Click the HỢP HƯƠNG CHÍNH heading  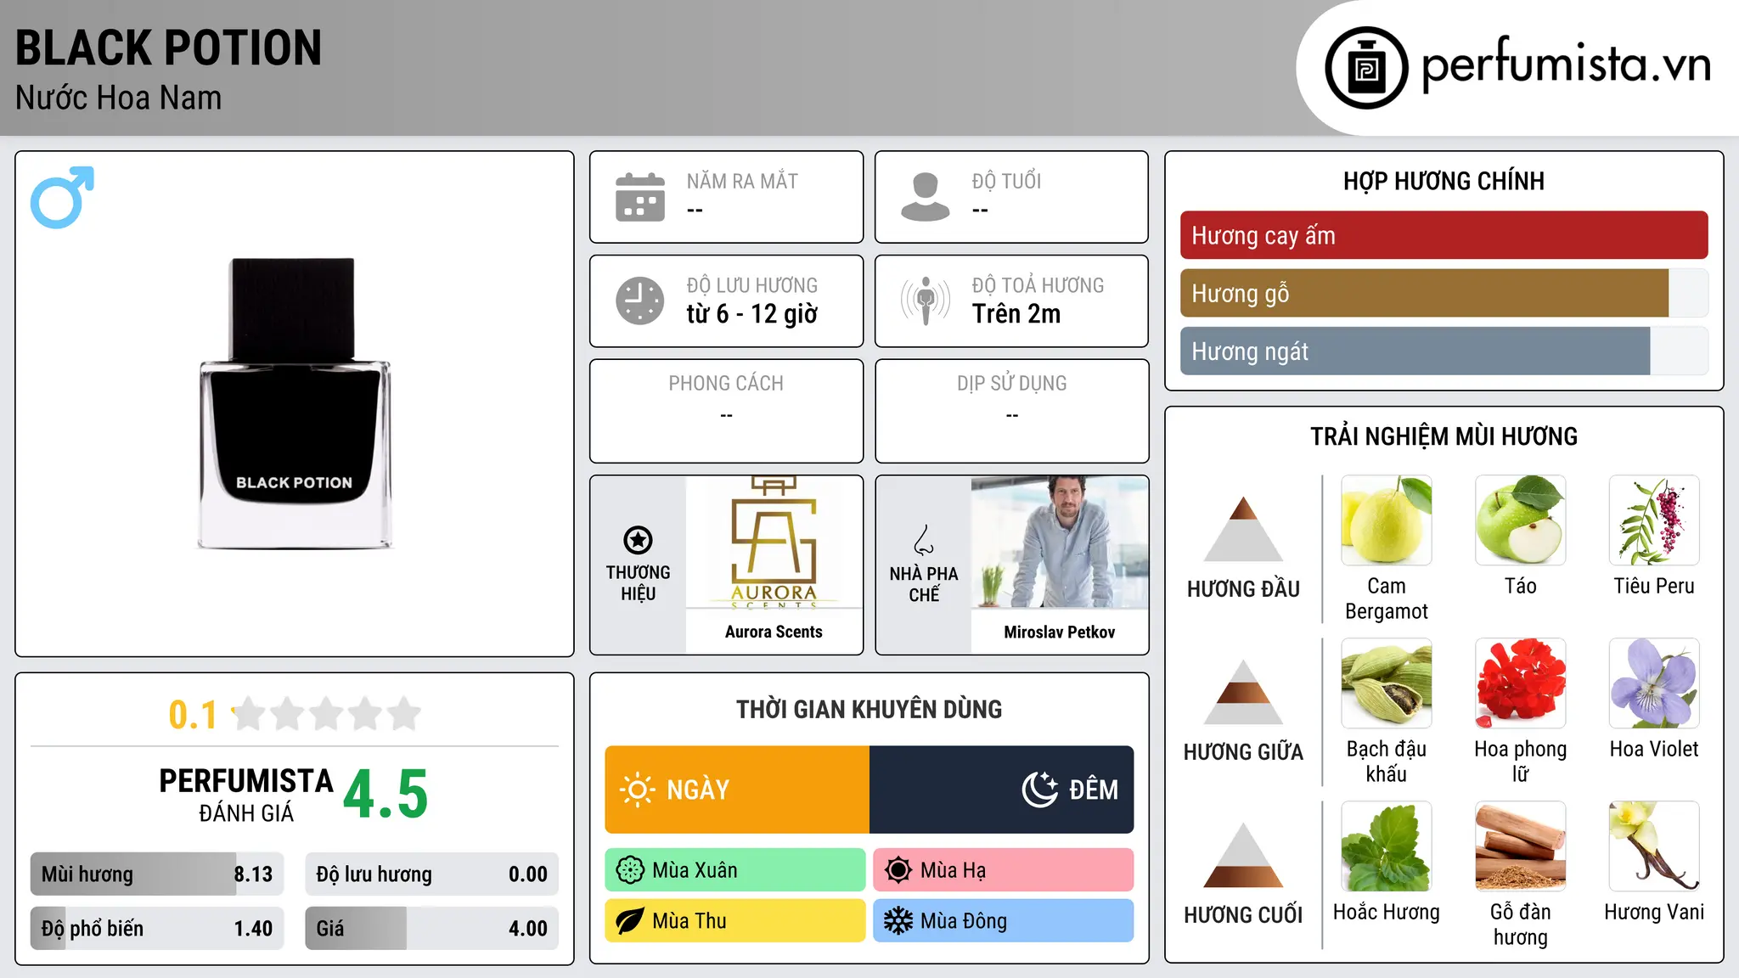1444,181
